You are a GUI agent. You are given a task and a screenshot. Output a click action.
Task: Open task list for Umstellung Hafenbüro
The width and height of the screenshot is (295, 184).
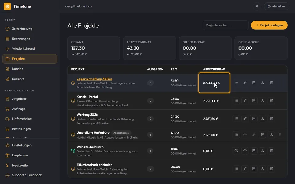[236, 135]
